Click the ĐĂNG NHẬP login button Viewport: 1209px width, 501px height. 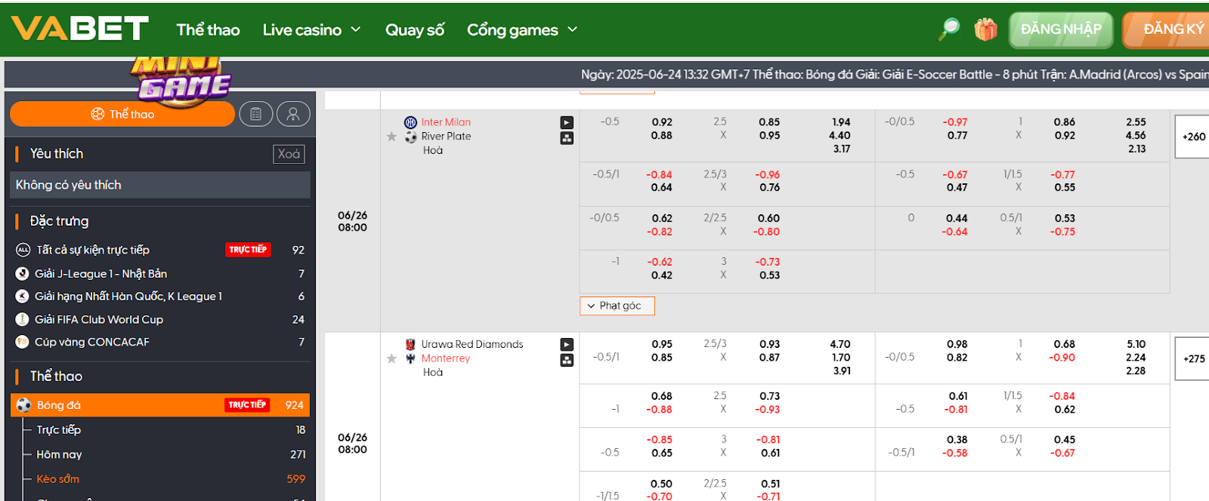[x=1061, y=29]
